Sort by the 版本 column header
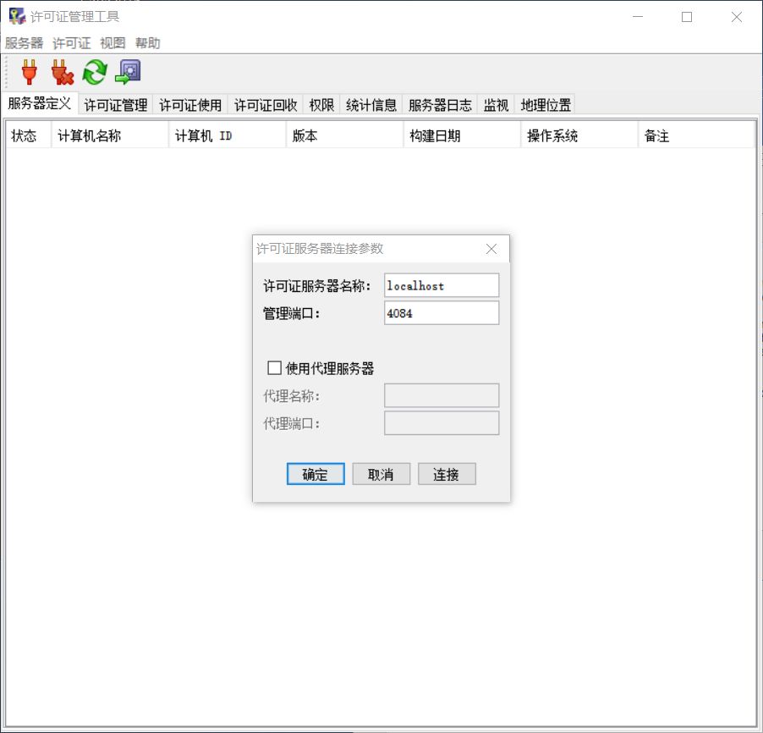 [344, 135]
